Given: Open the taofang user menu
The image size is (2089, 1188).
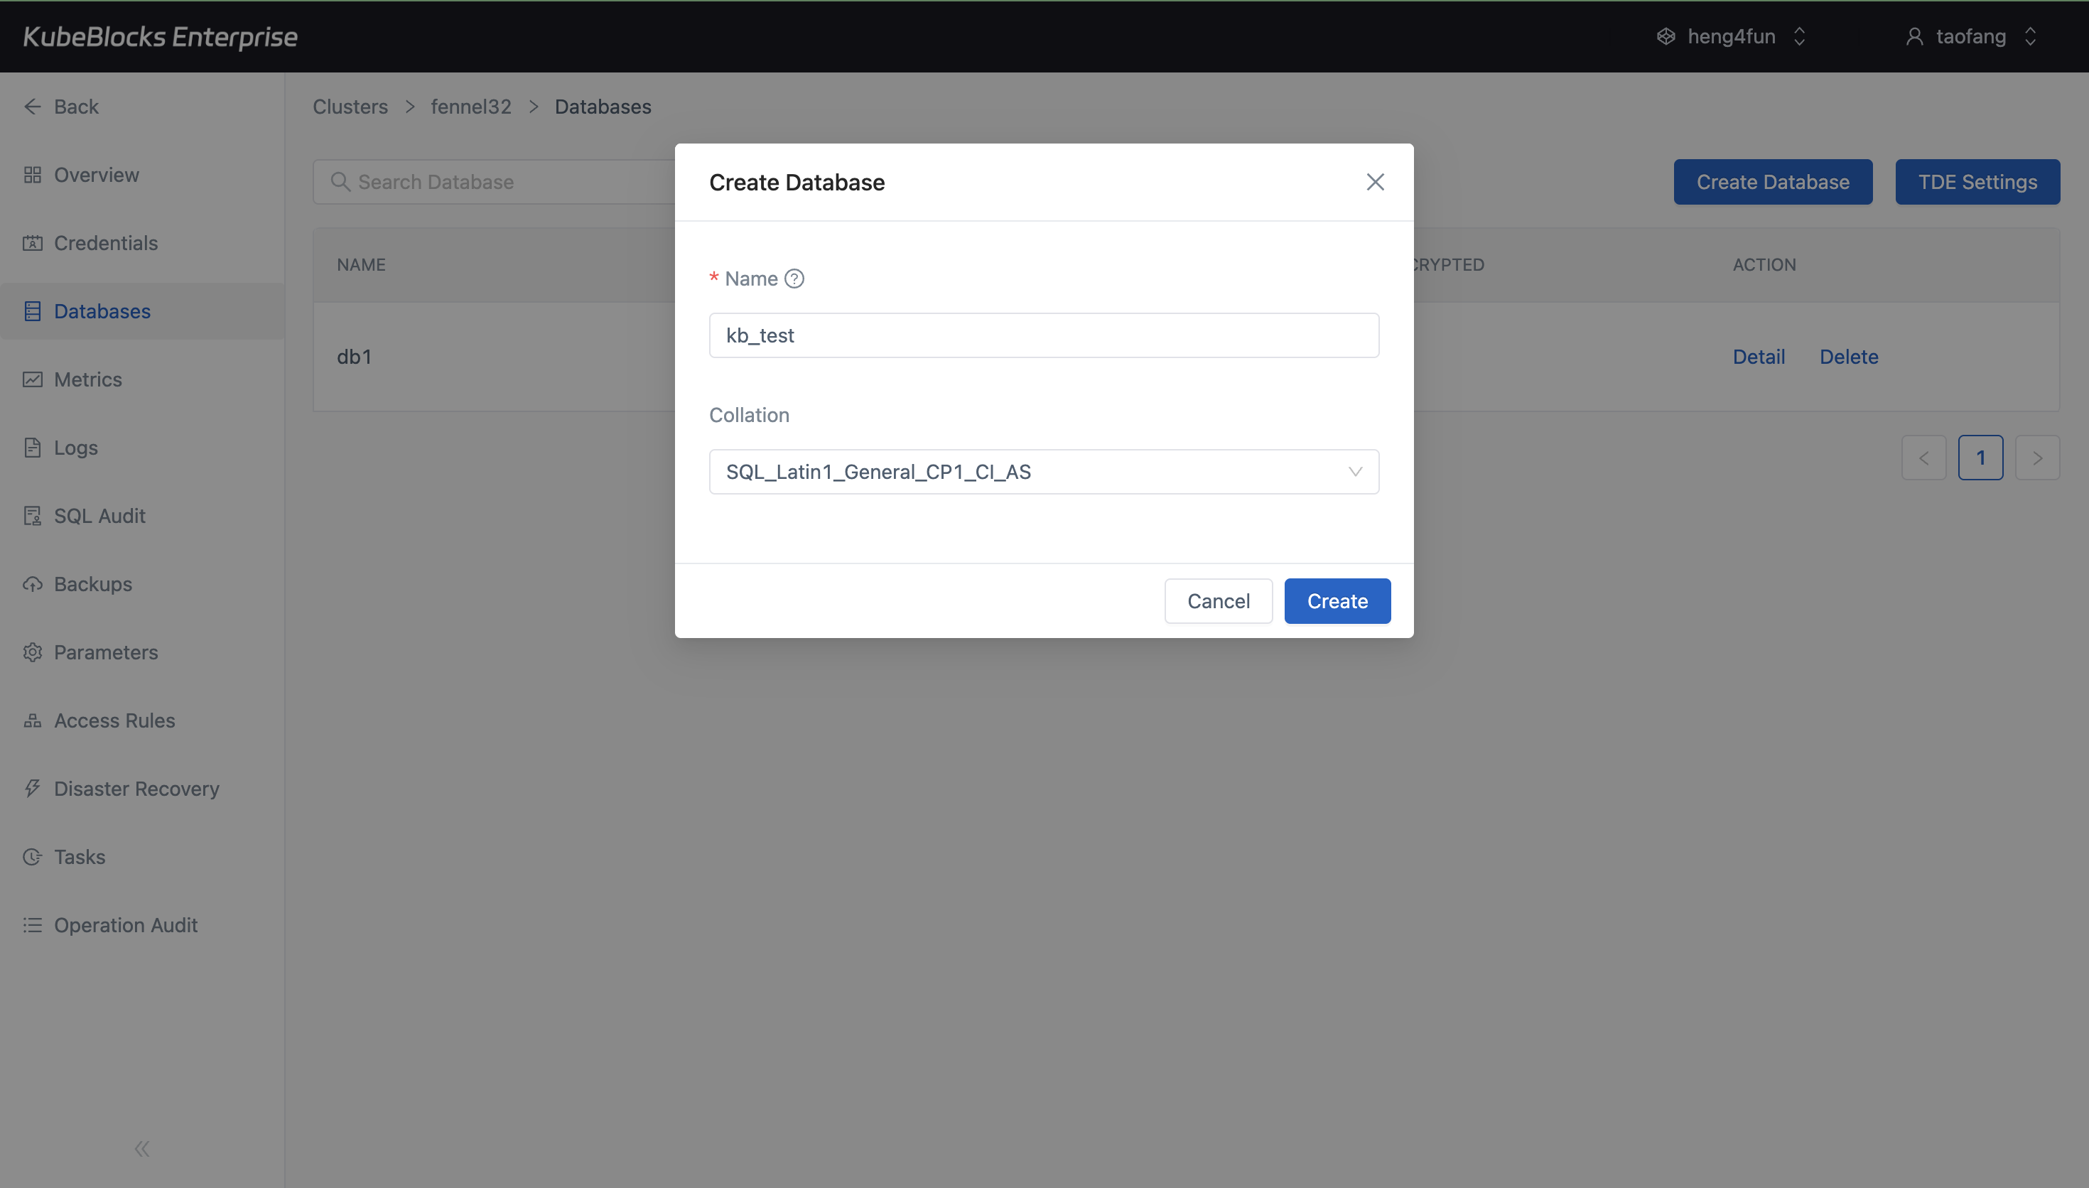Looking at the screenshot, I should click(1971, 37).
